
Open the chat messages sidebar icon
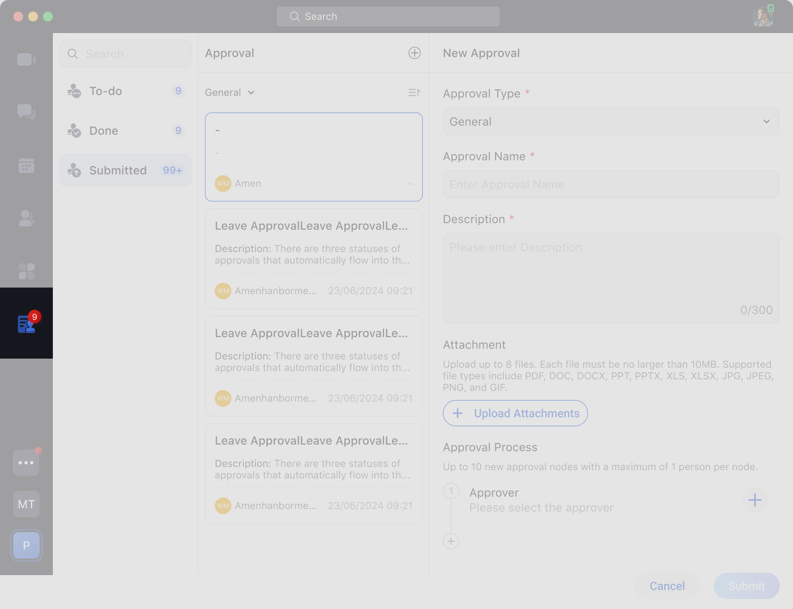click(26, 112)
